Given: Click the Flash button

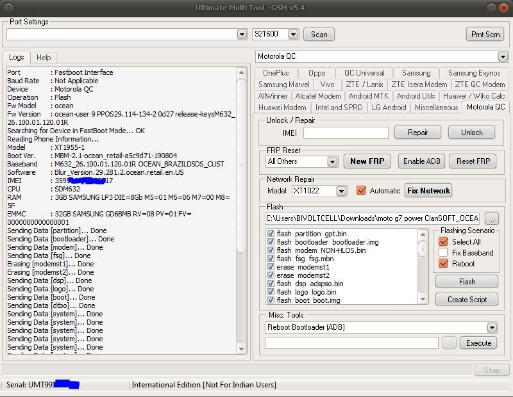Looking at the screenshot, I should 467,282.
